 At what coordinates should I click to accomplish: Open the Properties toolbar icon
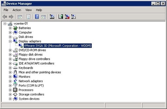click(x=28, y=17)
